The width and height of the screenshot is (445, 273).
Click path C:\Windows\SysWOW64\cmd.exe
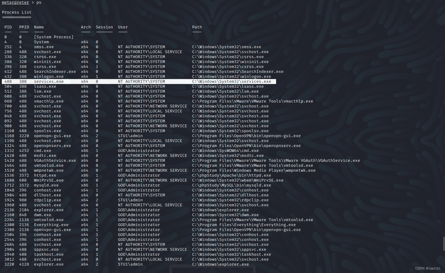pos(225,151)
